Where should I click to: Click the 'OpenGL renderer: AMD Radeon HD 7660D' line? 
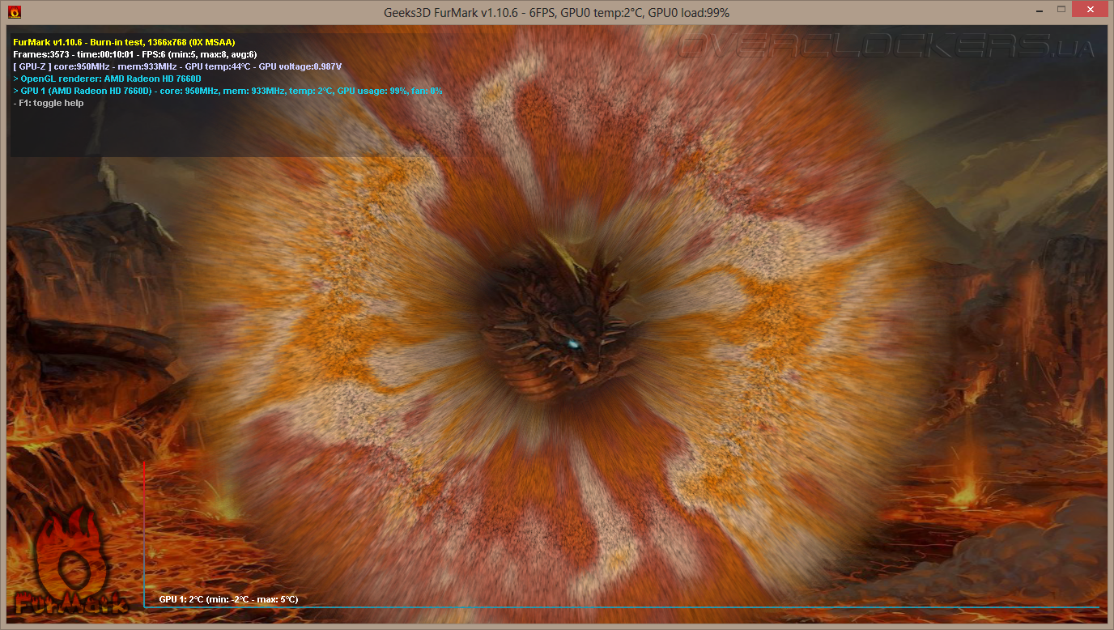point(107,79)
